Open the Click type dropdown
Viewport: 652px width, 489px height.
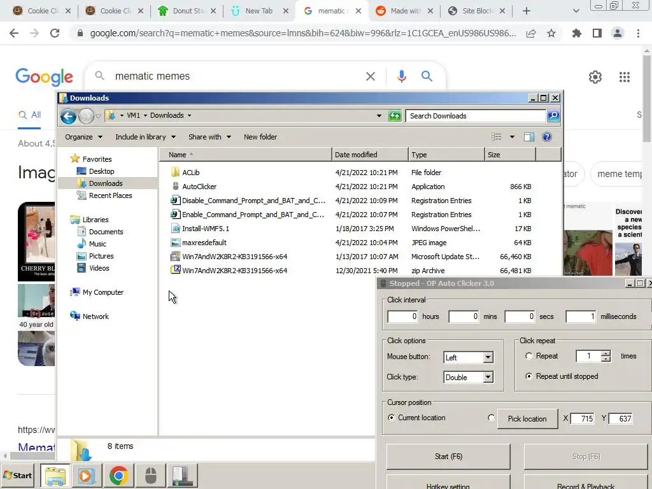[488, 377]
